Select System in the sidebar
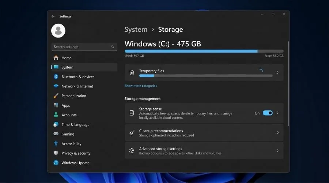 84,67
